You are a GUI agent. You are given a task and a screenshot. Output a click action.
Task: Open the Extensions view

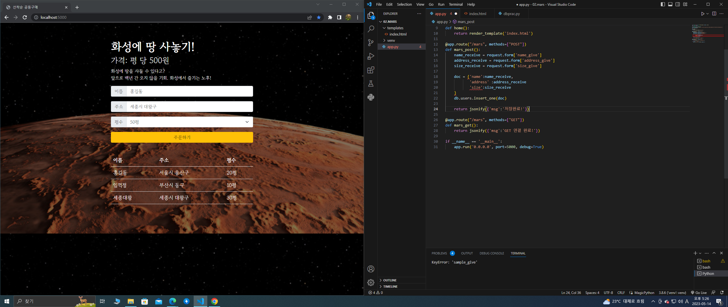(x=371, y=70)
